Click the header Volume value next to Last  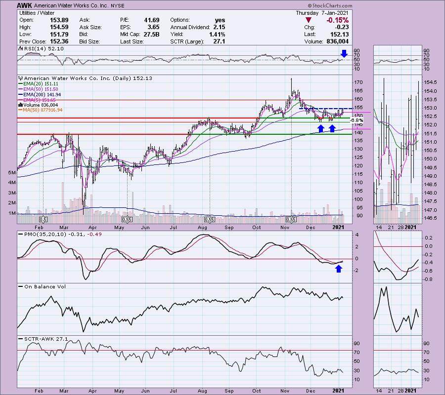(337, 41)
